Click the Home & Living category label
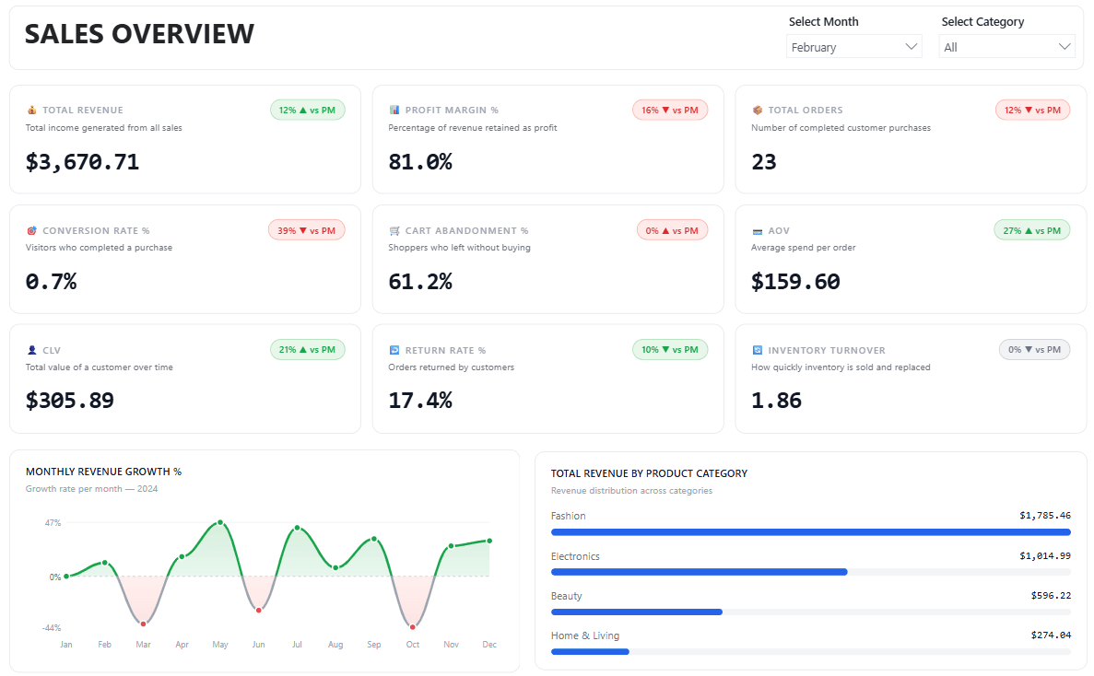 tap(585, 635)
